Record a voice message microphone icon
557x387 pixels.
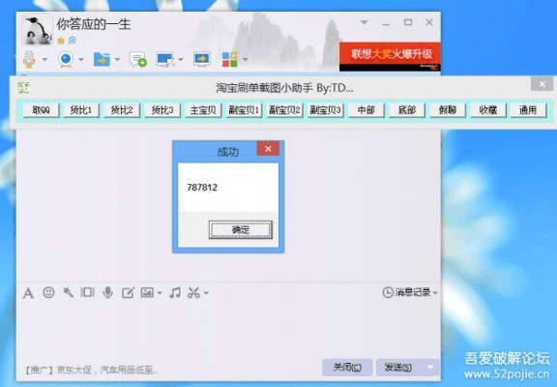pos(107,292)
